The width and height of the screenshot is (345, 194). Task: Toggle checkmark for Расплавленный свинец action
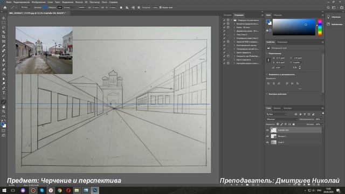[x=224, y=45]
